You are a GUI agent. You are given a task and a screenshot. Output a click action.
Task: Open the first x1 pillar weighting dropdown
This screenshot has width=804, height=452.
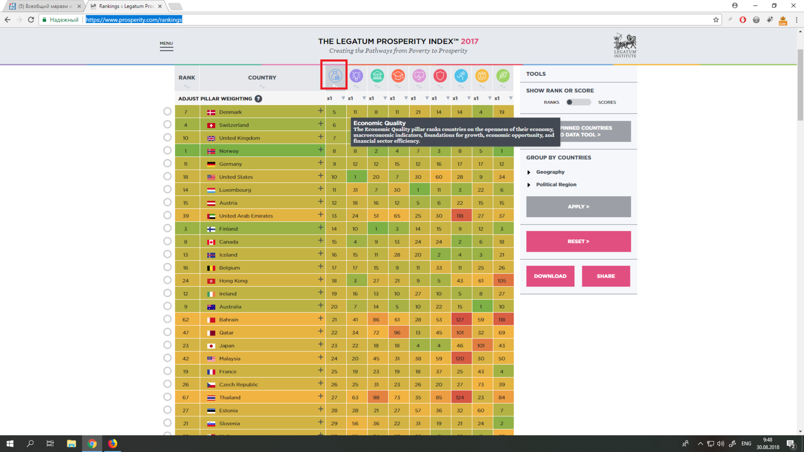click(x=343, y=98)
